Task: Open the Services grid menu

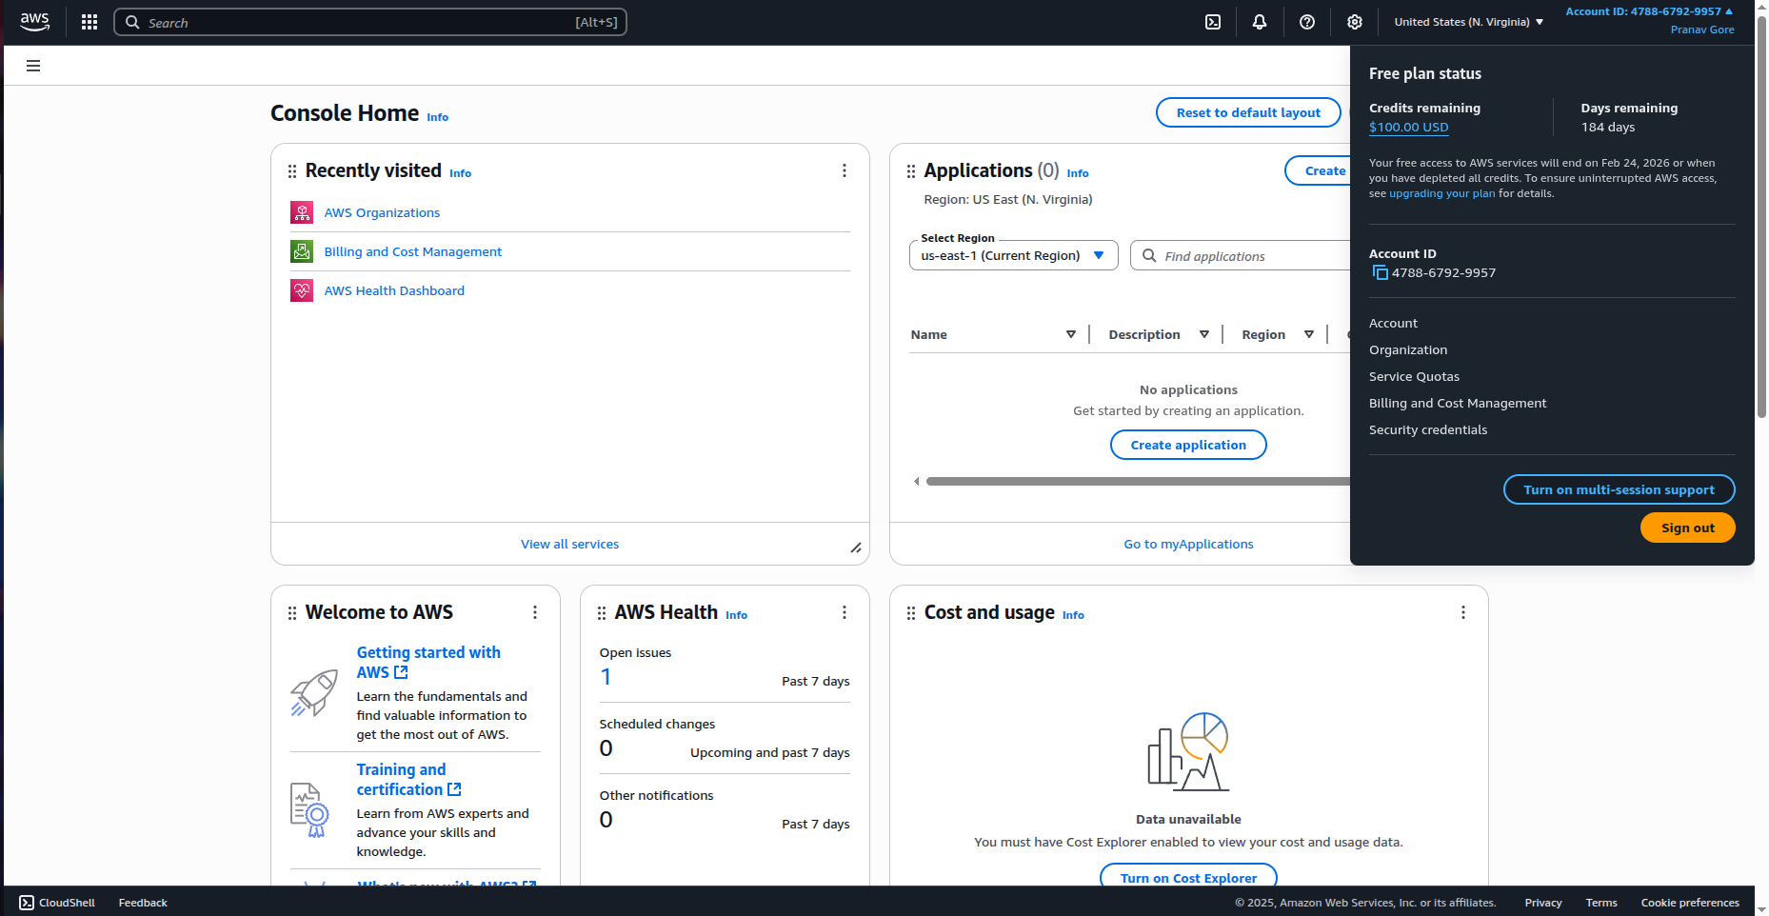Action: [89, 21]
